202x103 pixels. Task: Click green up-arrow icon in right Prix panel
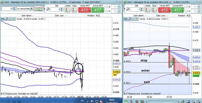point(136,19)
